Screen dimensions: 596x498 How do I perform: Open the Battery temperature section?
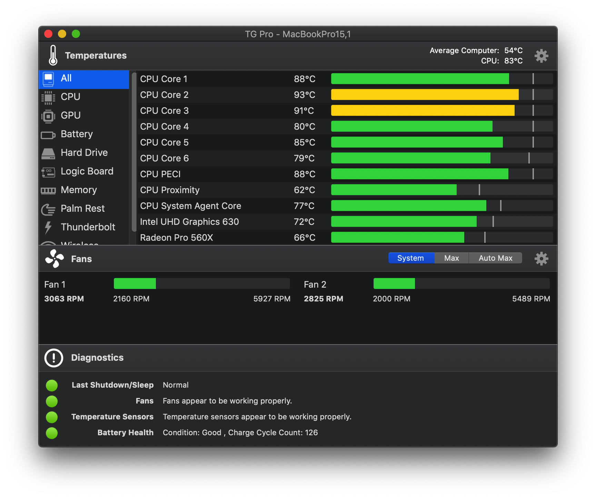pyautogui.click(x=76, y=134)
